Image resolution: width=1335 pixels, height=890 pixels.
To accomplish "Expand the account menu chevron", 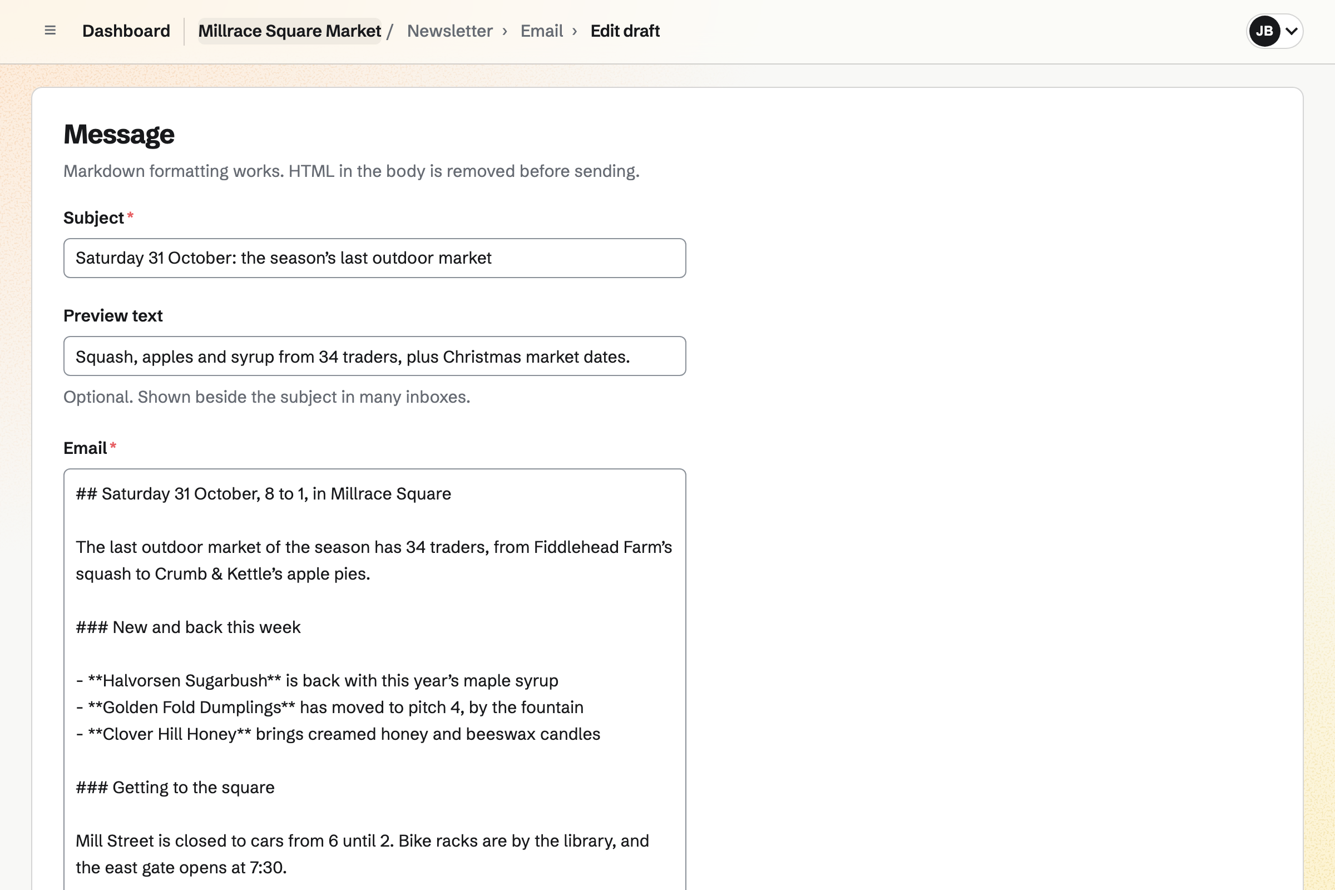I will [1291, 31].
